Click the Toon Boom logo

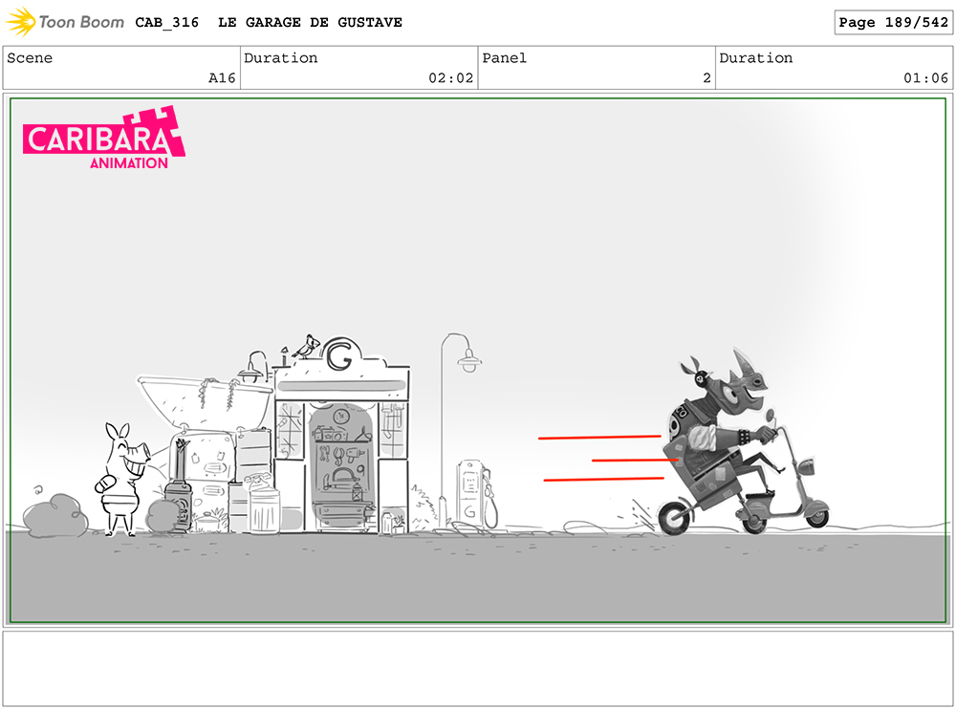[65, 22]
